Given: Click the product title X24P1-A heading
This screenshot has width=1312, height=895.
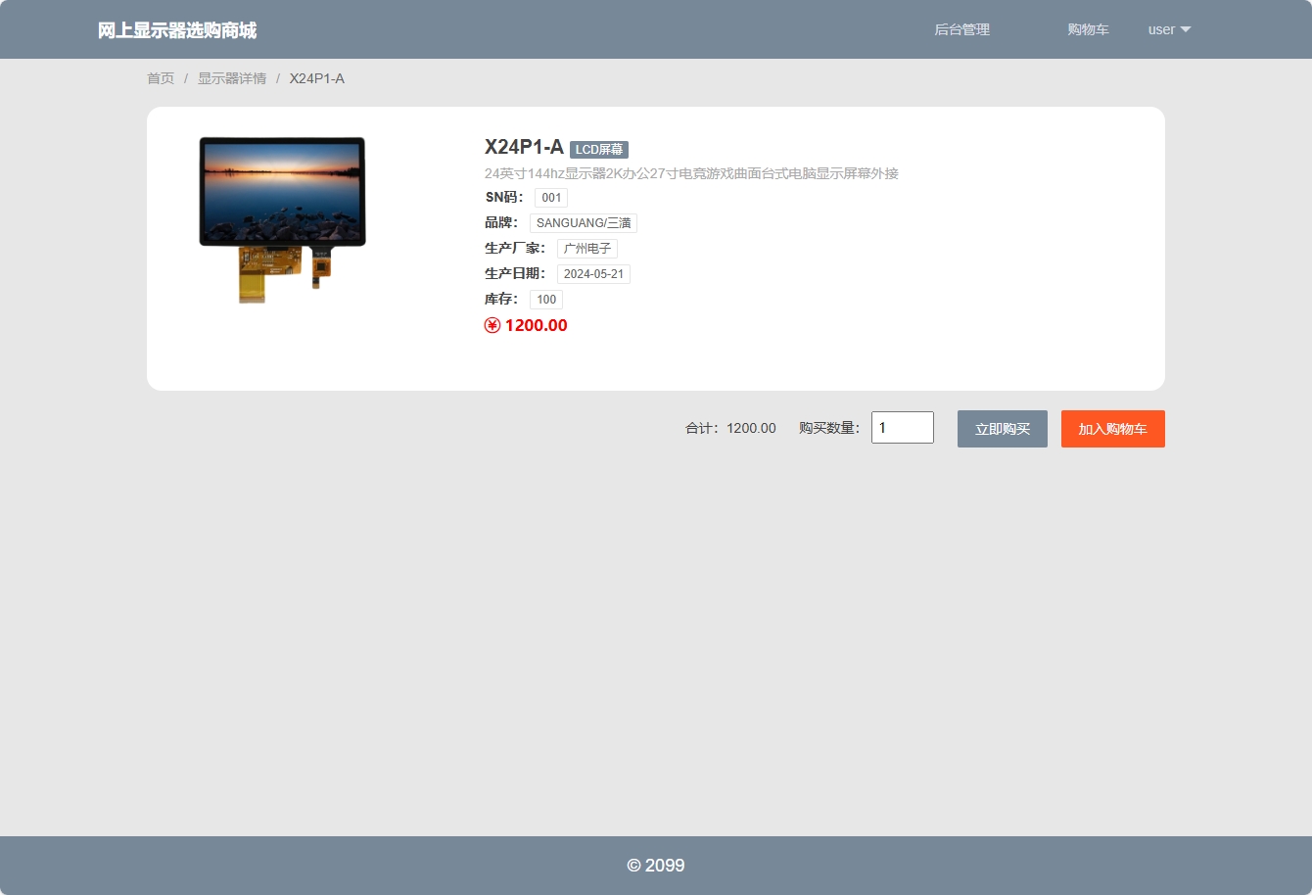Looking at the screenshot, I should click(523, 149).
